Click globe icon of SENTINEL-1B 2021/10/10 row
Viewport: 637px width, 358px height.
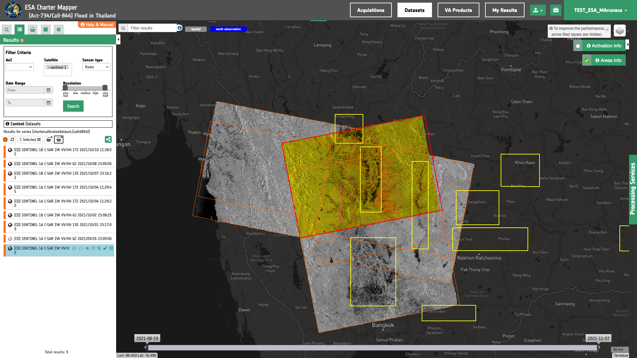[x=10, y=150]
